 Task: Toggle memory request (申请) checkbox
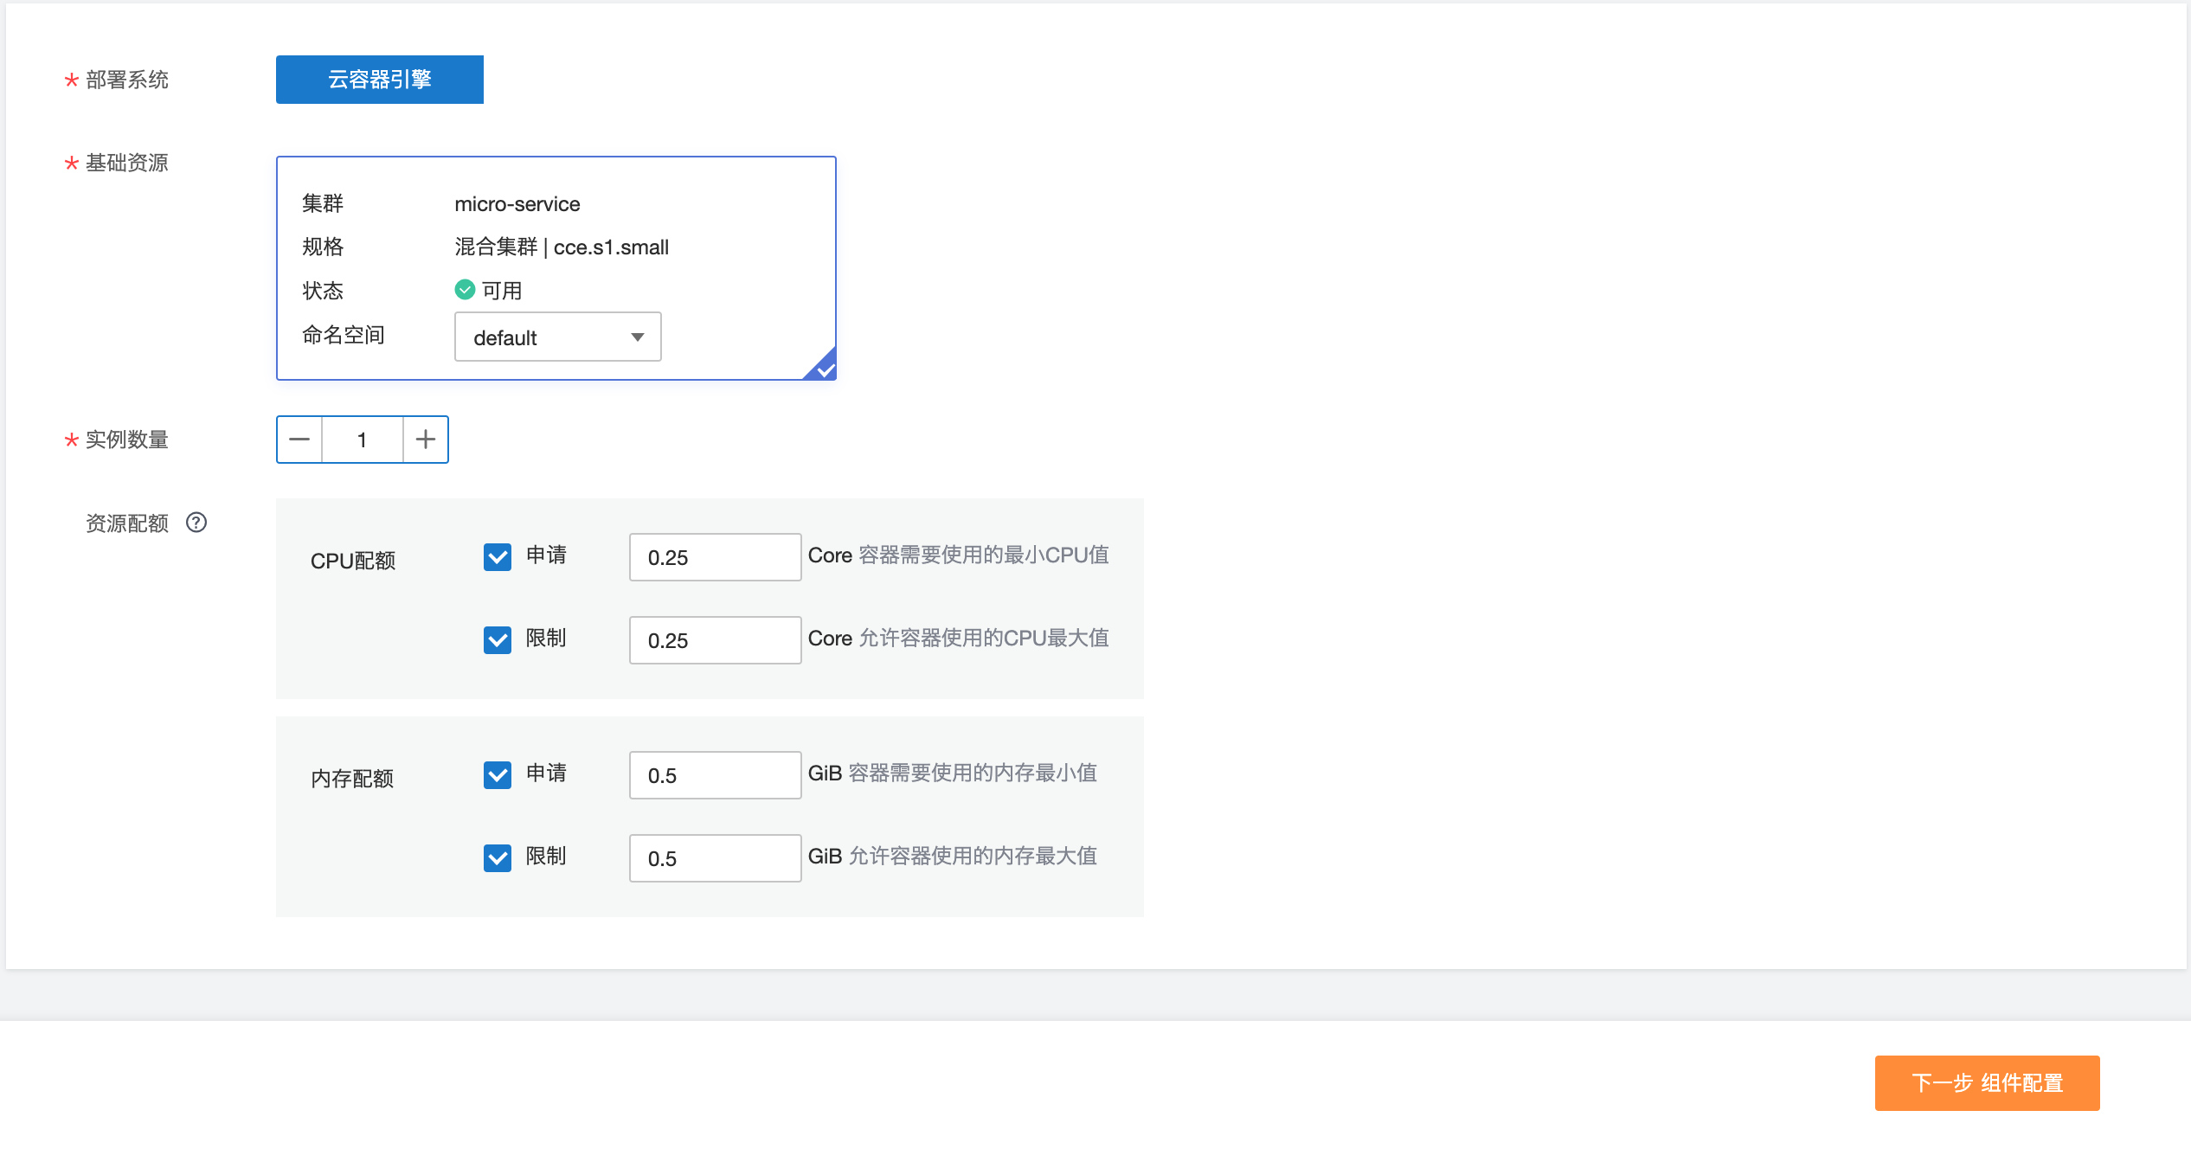[498, 774]
